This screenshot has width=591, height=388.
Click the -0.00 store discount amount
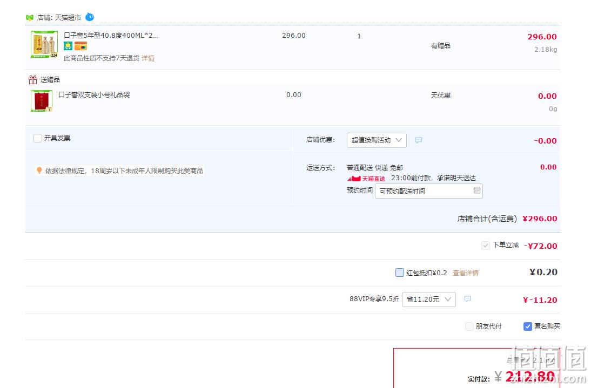pos(545,141)
